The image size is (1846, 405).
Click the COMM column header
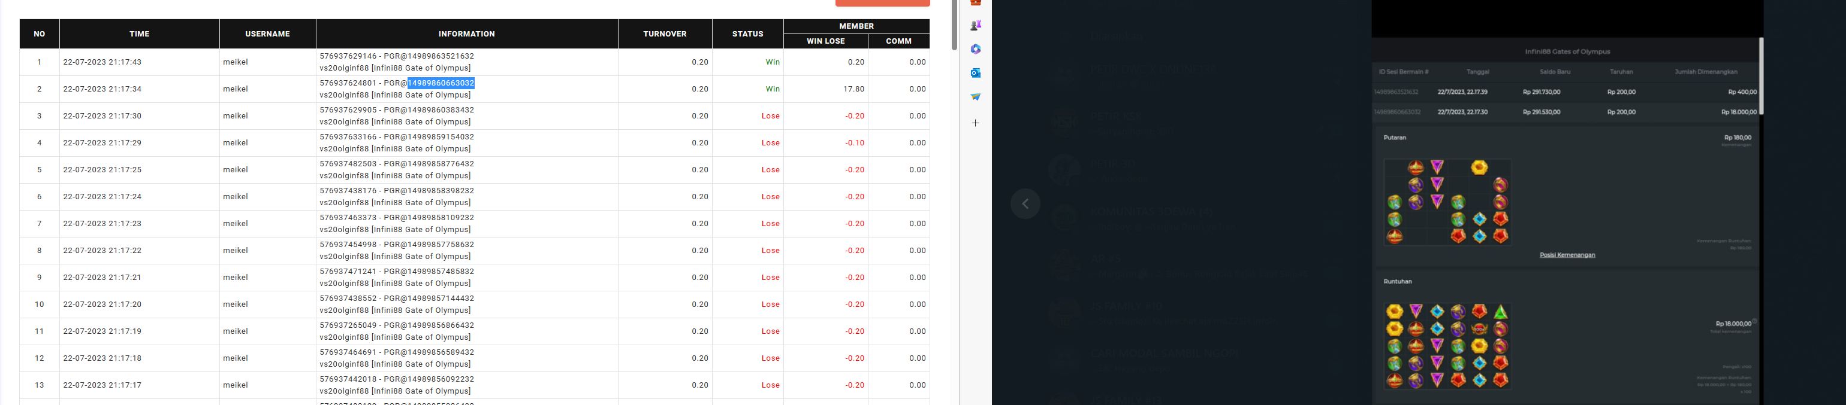[898, 41]
